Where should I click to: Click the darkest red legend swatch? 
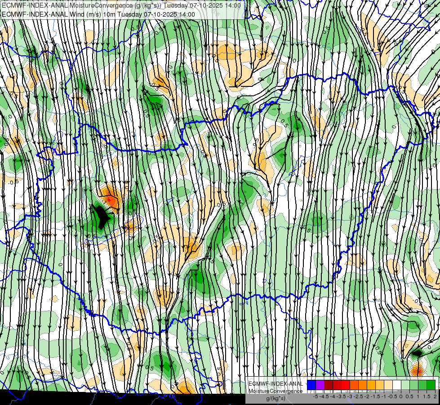point(329,385)
